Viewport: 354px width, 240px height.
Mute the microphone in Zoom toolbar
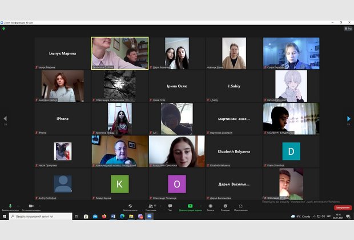click(x=10, y=207)
